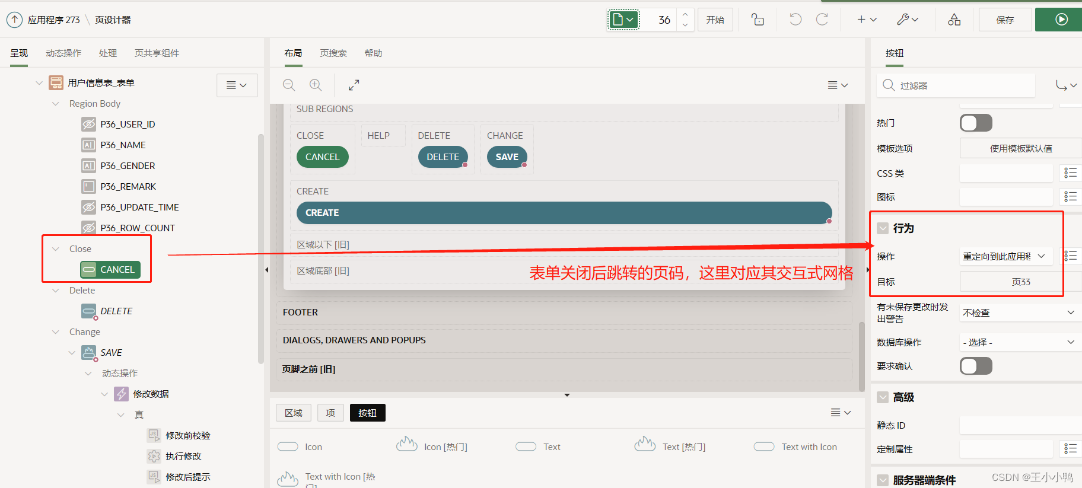Click the page lock icon
This screenshot has height=488, width=1082.
(758, 20)
